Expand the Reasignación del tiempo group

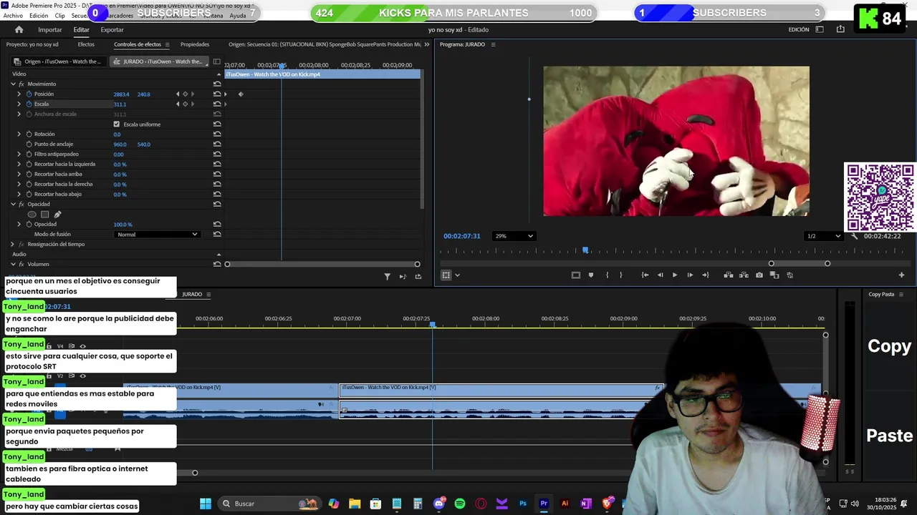click(13, 244)
